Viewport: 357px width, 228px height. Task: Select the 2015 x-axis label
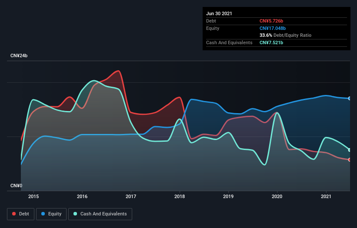(x=33, y=196)
